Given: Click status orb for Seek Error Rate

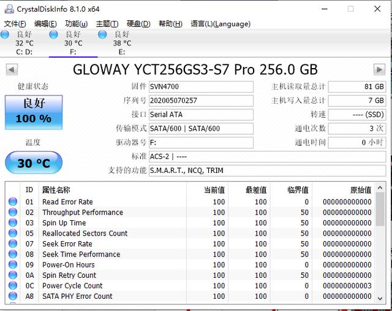Looking at the screenshot, I should 13,244.
